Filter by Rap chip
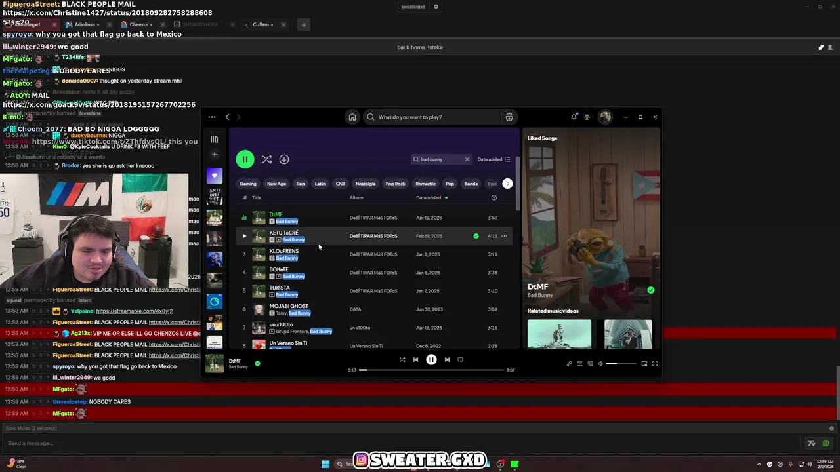Screen dimensions: 840x472 click(x=301, y=184)
